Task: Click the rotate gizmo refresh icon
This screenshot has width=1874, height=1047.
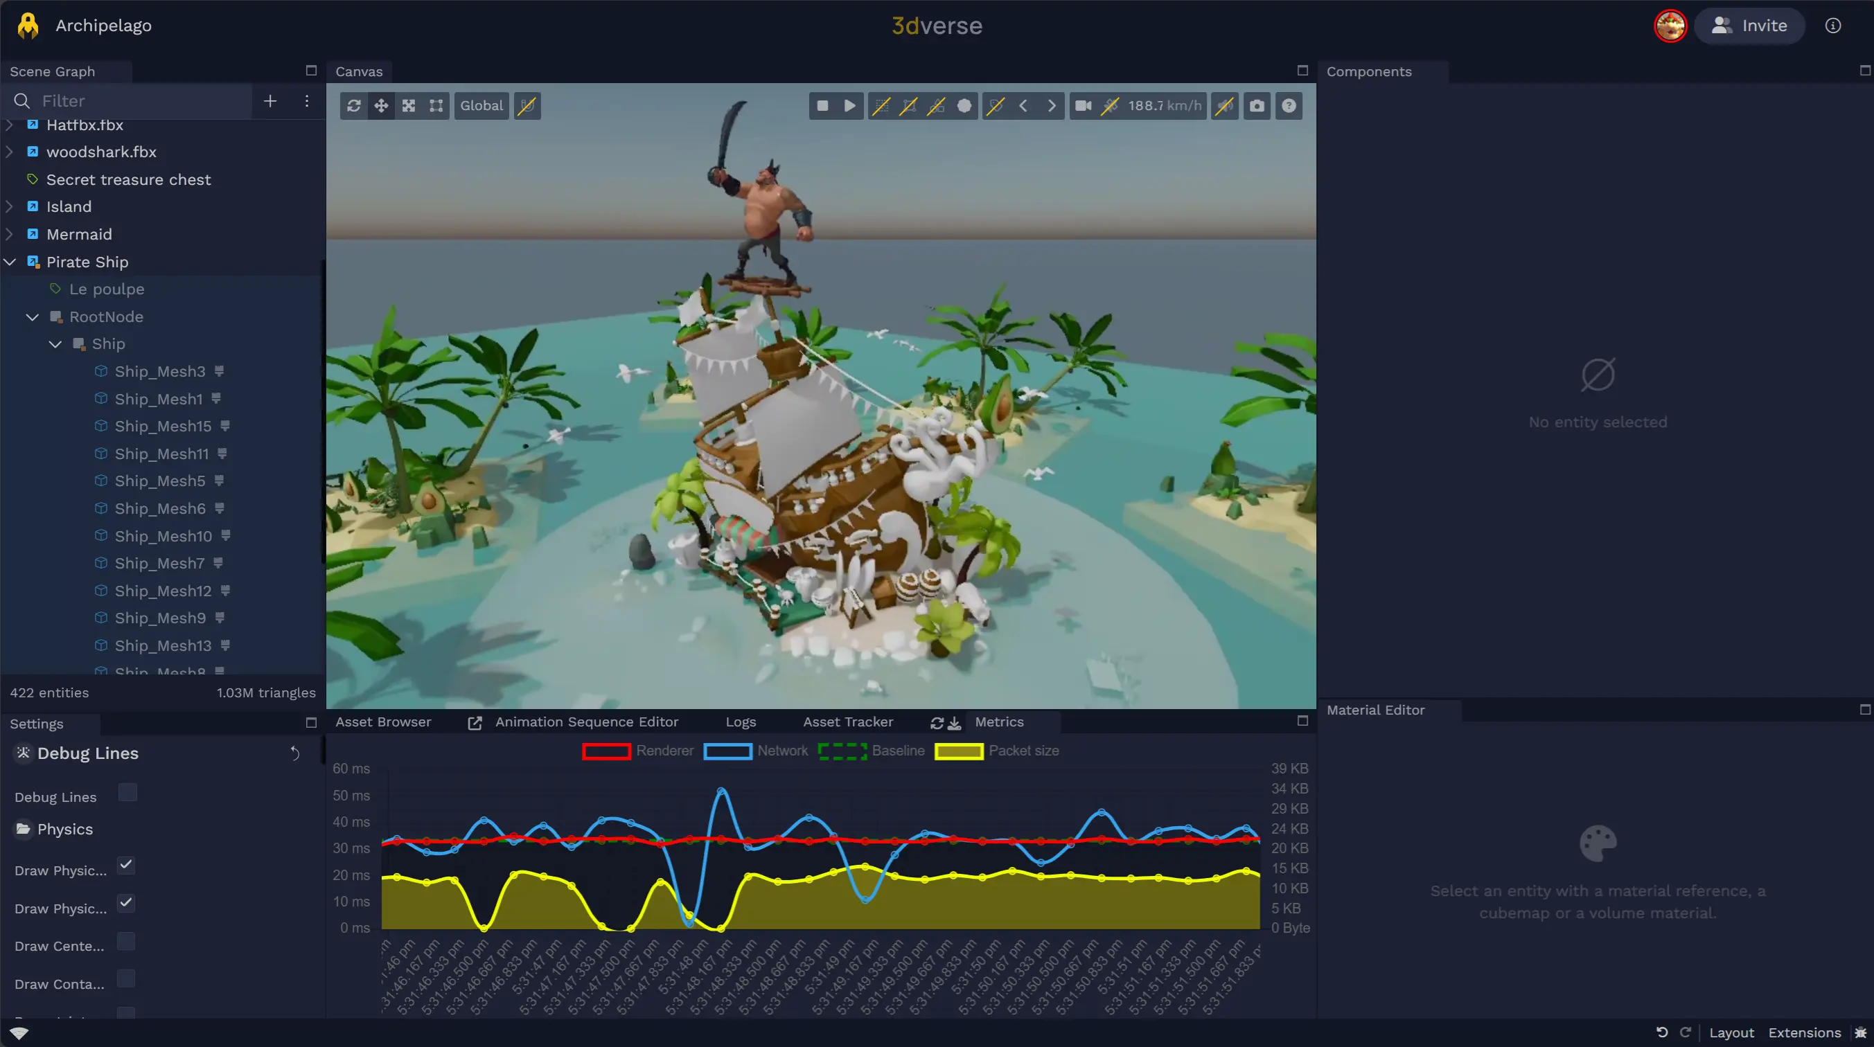Action: (353, 106)
